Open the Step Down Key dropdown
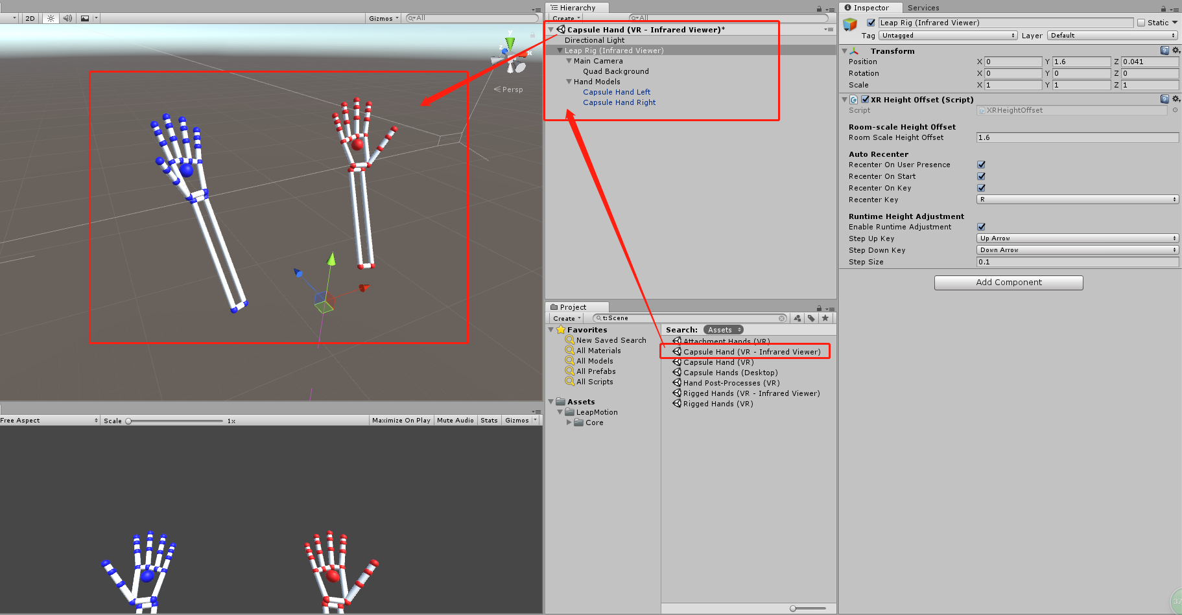 click(x=1076, y=249)
